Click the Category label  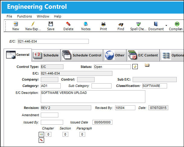click(x=31, y=86)
